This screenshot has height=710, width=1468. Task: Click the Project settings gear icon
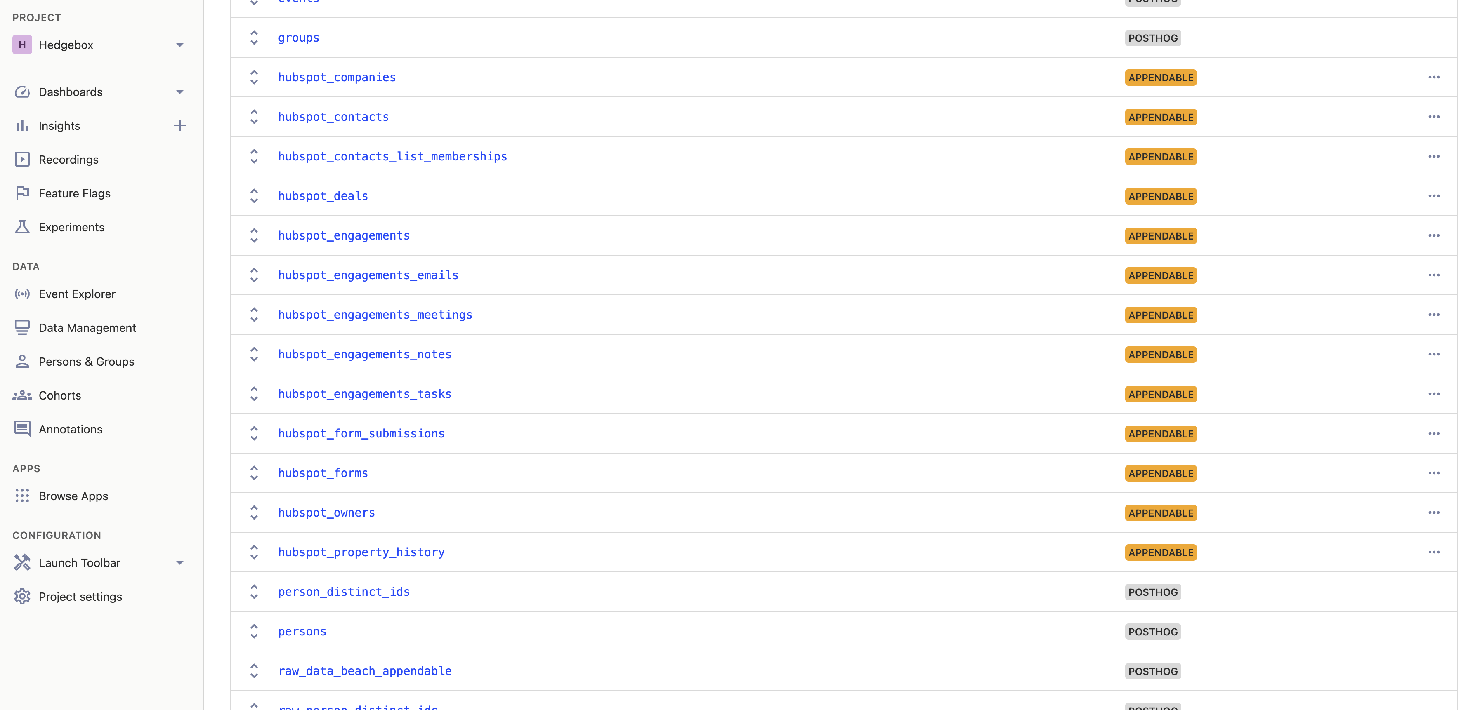[x=21, y=596]
